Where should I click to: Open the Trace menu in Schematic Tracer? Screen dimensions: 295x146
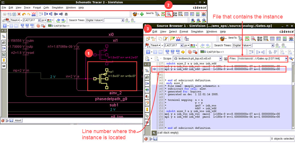27,7
